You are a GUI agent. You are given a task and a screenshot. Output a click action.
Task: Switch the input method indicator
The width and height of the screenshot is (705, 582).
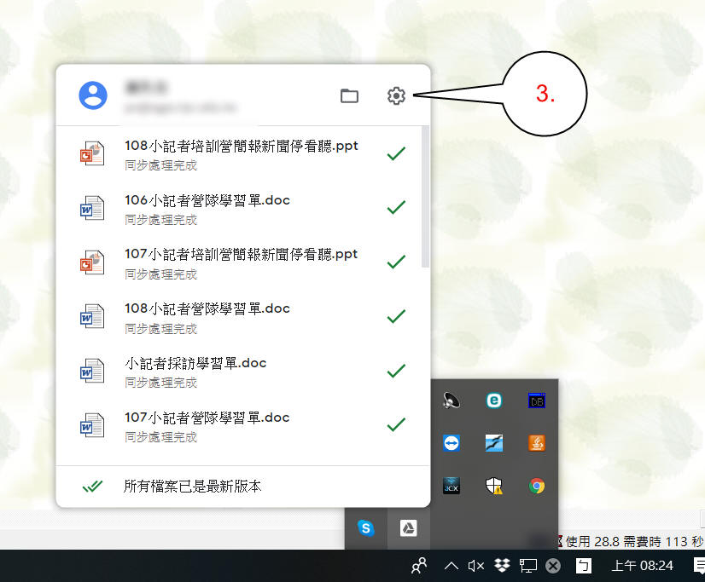click(584, 566)
